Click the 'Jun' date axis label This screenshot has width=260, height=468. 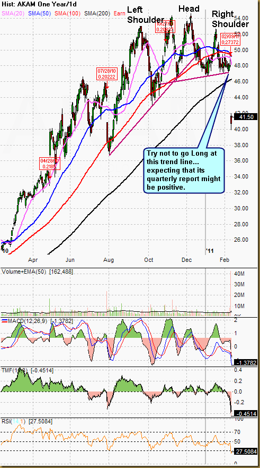click(x=70, y=260)
